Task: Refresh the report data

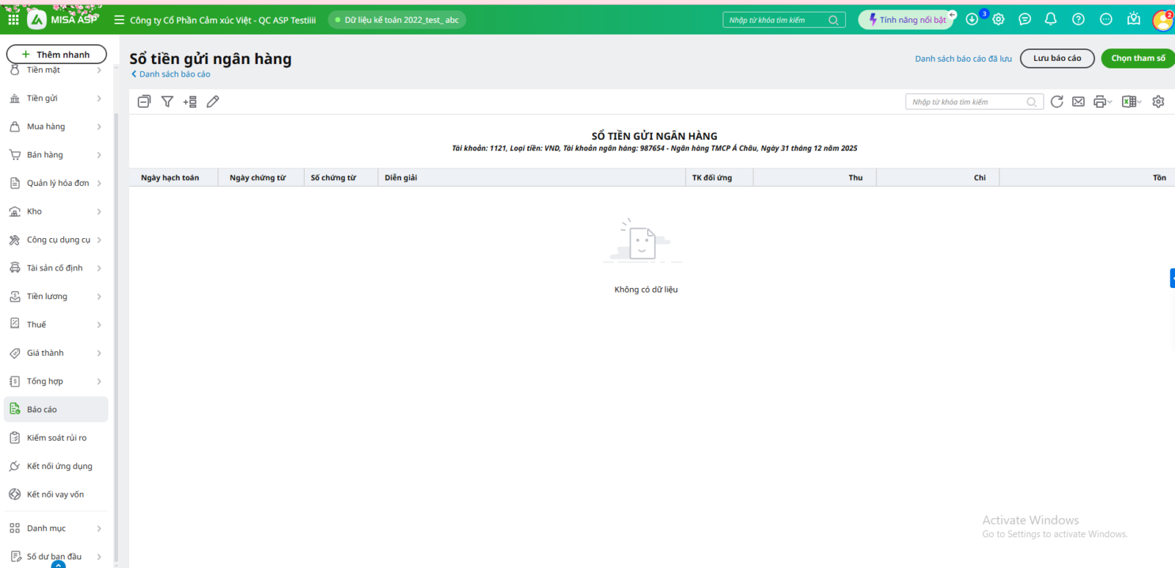Action: pos(1057,102)
